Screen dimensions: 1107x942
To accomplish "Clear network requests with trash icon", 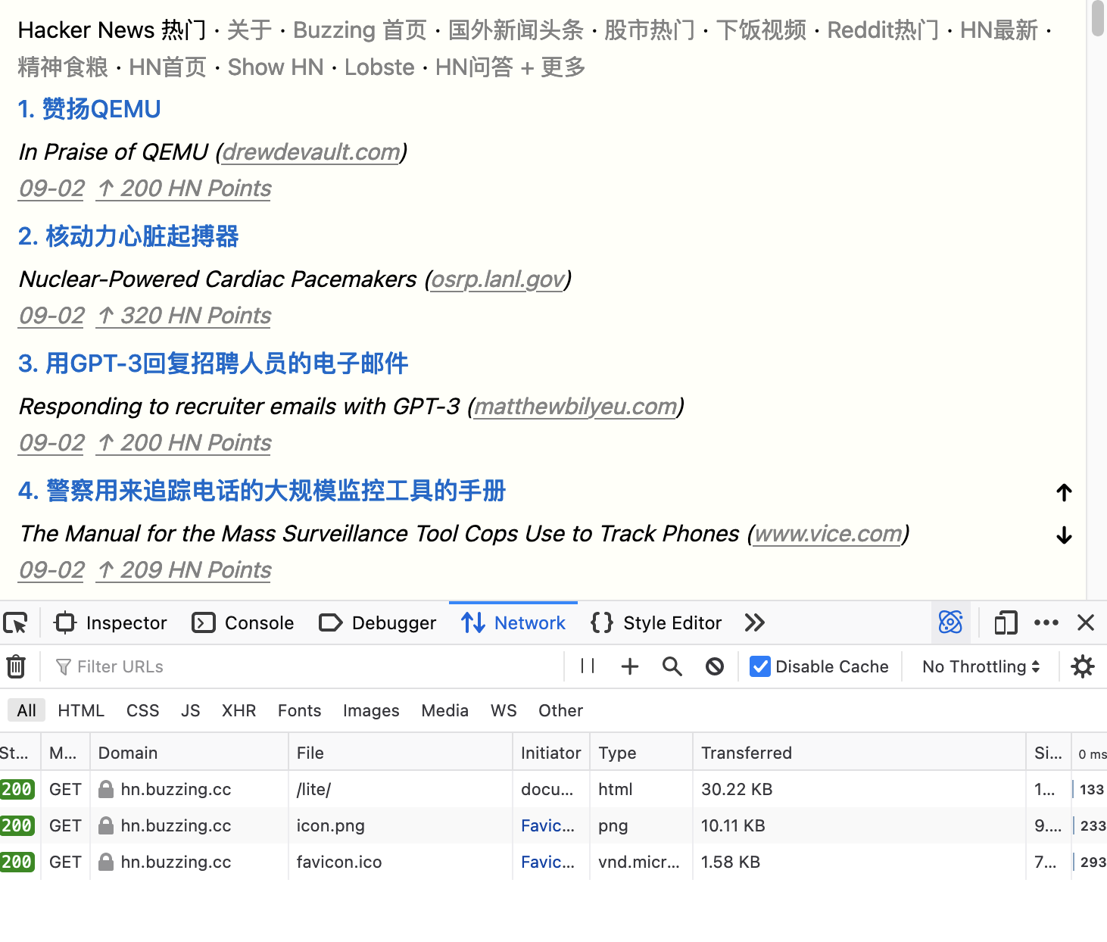I will point(16,667).
